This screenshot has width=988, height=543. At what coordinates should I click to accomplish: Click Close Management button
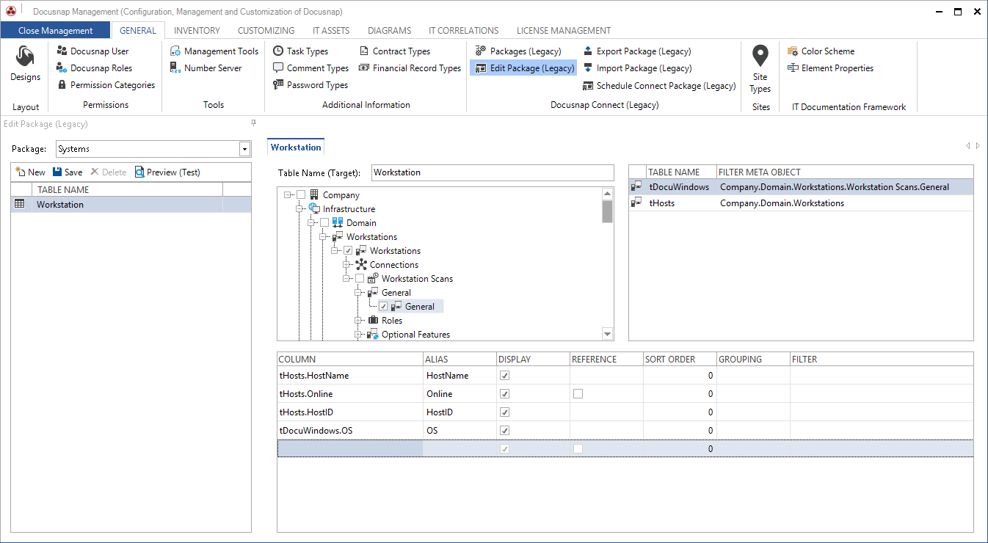(56, 31)
